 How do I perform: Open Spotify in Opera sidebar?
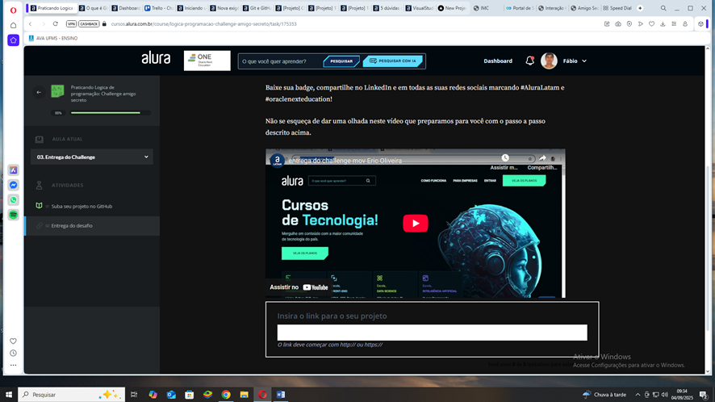13,215
